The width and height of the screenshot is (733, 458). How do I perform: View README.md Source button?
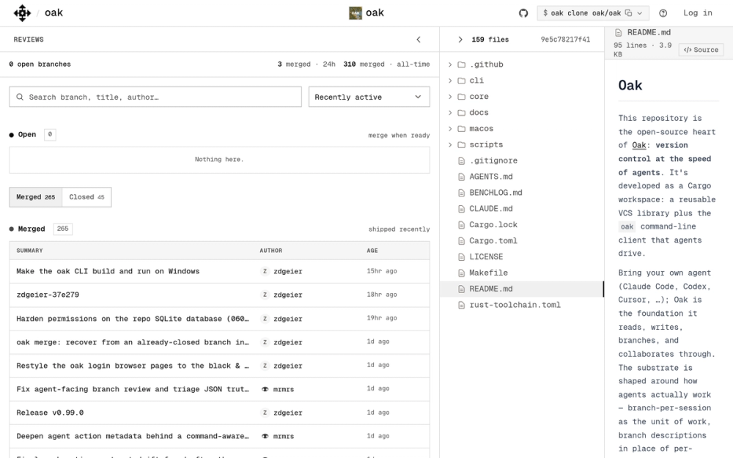701,50
